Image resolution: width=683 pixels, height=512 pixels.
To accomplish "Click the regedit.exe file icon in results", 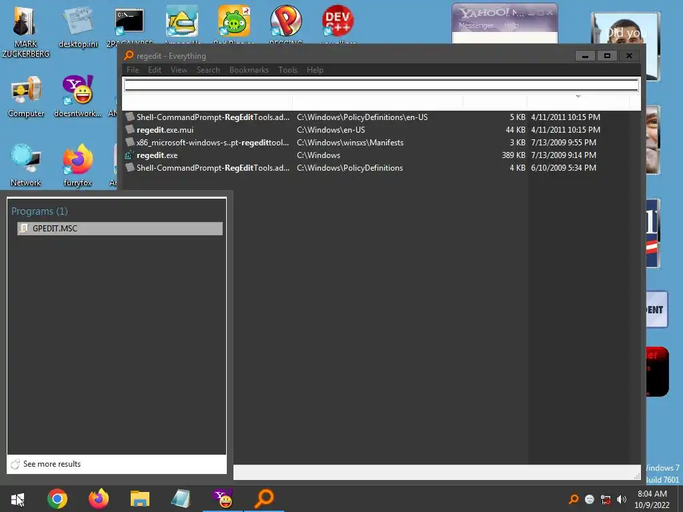I will [x=129, y=155].
